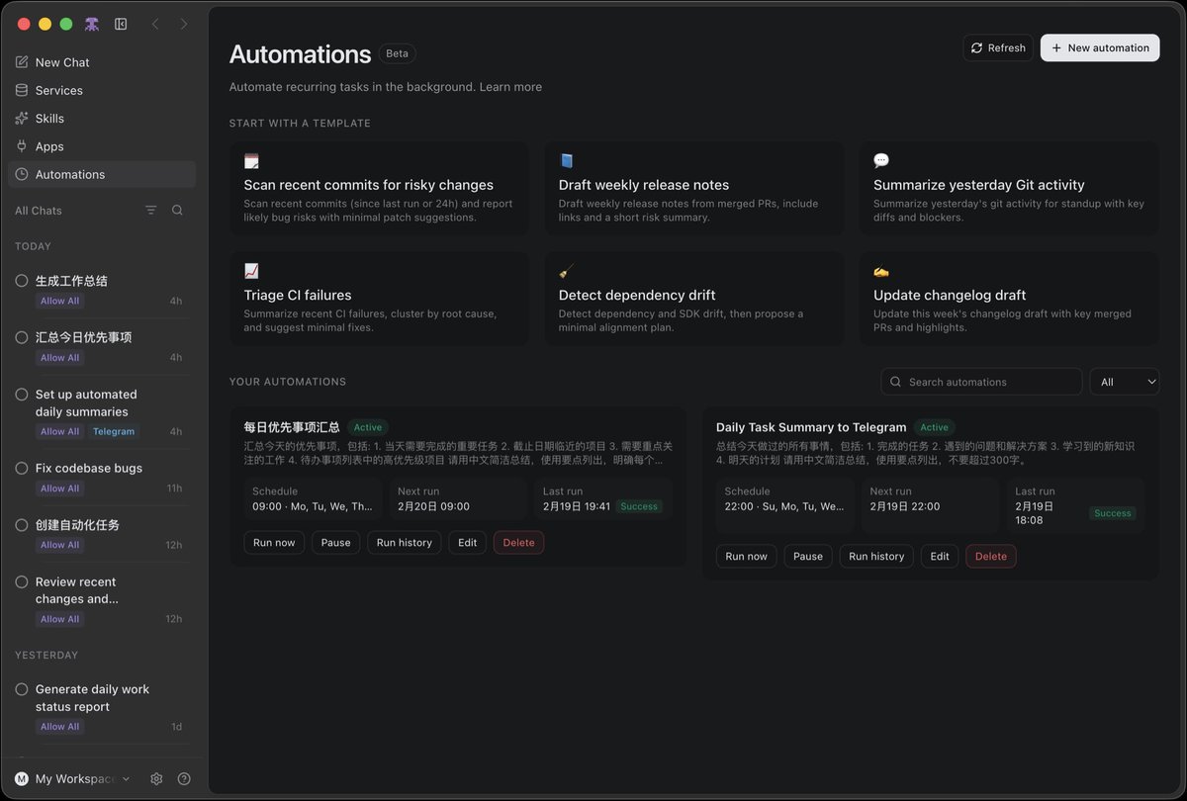The width and height of the screenshot is (1187, 801).
Task: Click the book icon on Draft weekly release notes
Action: point(566,160)
